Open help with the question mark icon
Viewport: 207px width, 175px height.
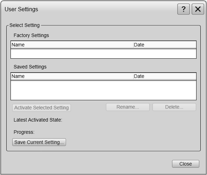tap(184, 9)
